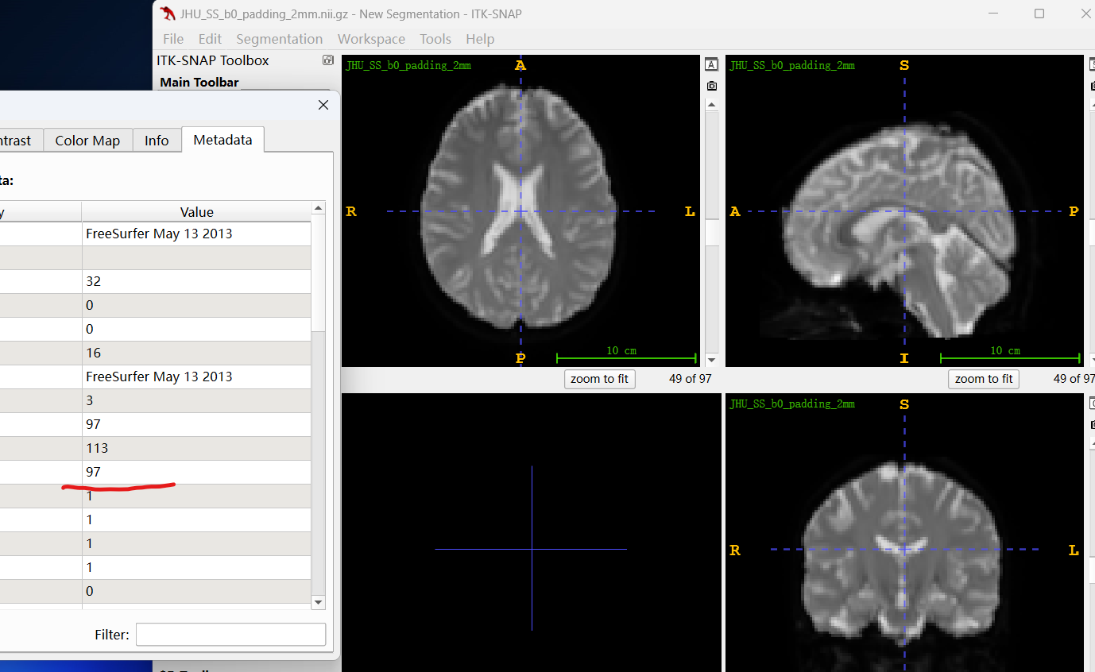Select the value cell showing 32
The image size is (1095, 672).
(196, 281)
